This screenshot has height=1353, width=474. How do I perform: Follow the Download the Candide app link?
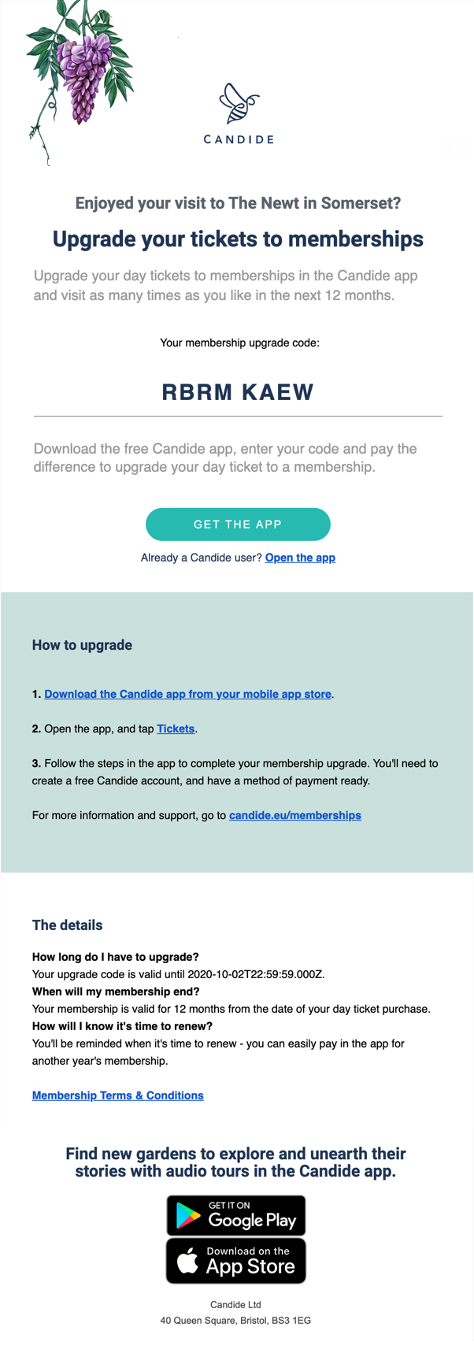(x=187, y=694)
